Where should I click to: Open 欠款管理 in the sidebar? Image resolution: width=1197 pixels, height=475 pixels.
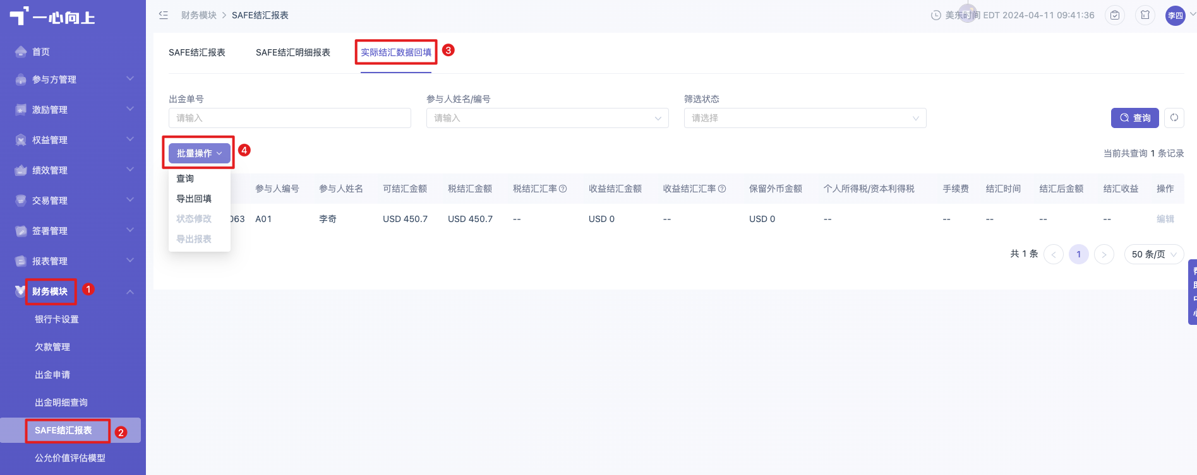(52, 347)
